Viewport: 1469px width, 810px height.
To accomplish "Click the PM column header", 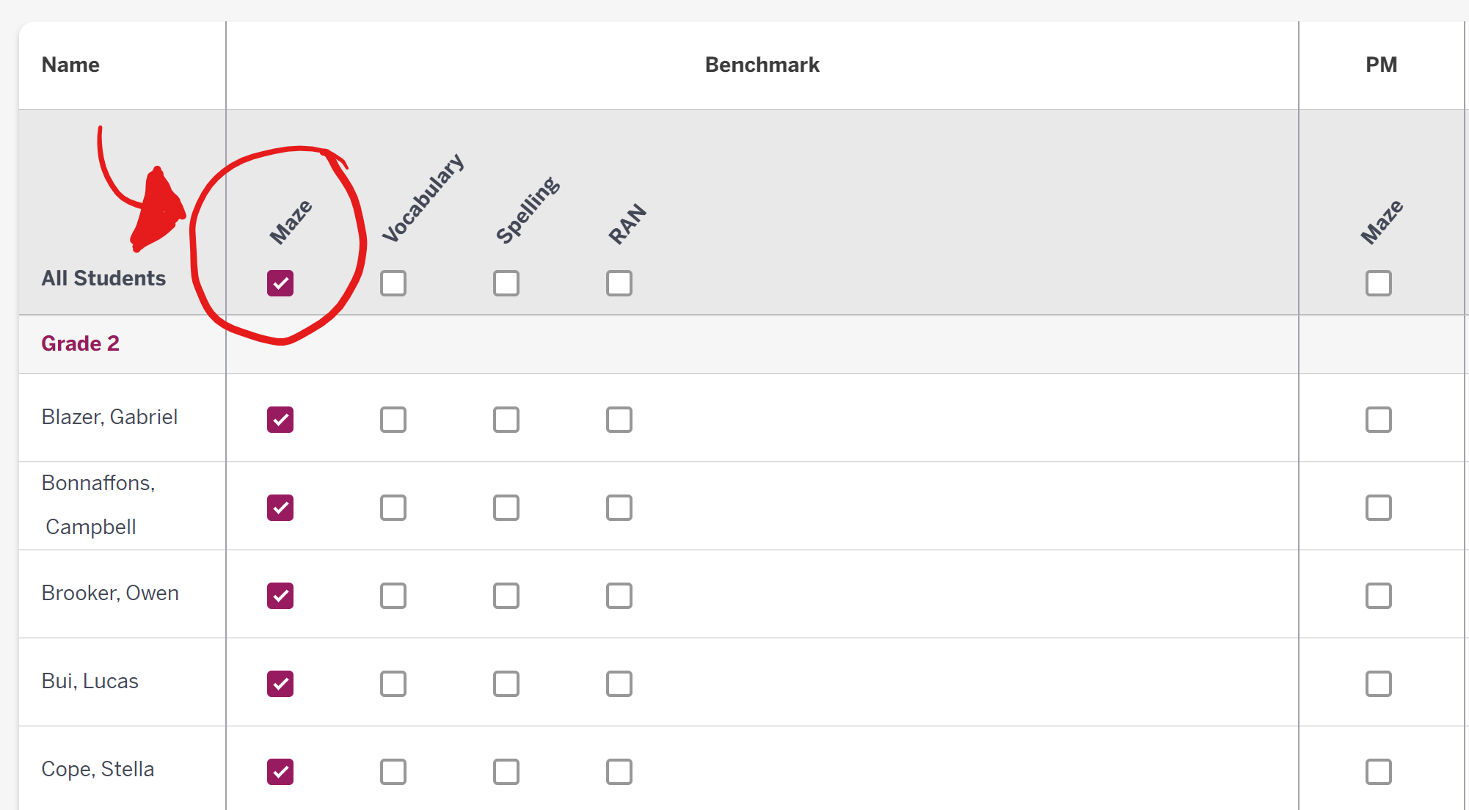I will pos(1382,65).
